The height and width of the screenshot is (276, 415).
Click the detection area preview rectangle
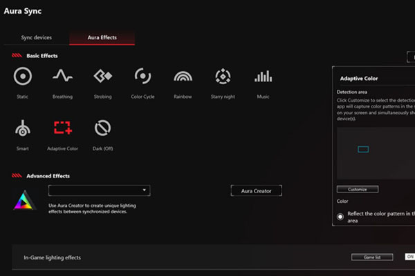pos(363,149)
